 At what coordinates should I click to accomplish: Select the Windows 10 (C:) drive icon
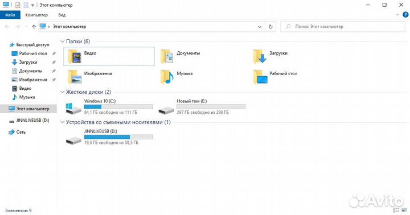[73, 108]
